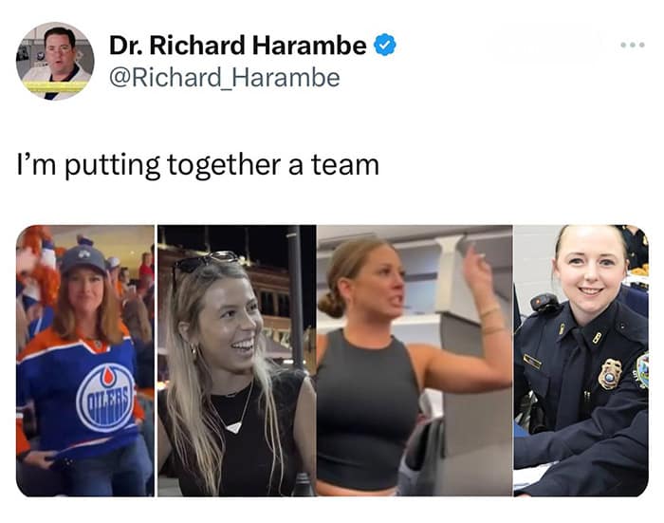Screen dimensions: 664x523
Task: Click the gold police badge on uniform
Action: (x=609, y=374)
